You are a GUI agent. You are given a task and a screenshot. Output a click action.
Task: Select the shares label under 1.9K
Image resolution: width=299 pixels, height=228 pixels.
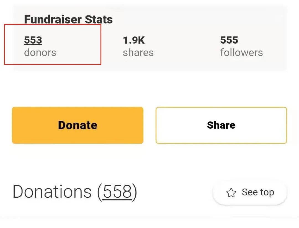(138, 53)
